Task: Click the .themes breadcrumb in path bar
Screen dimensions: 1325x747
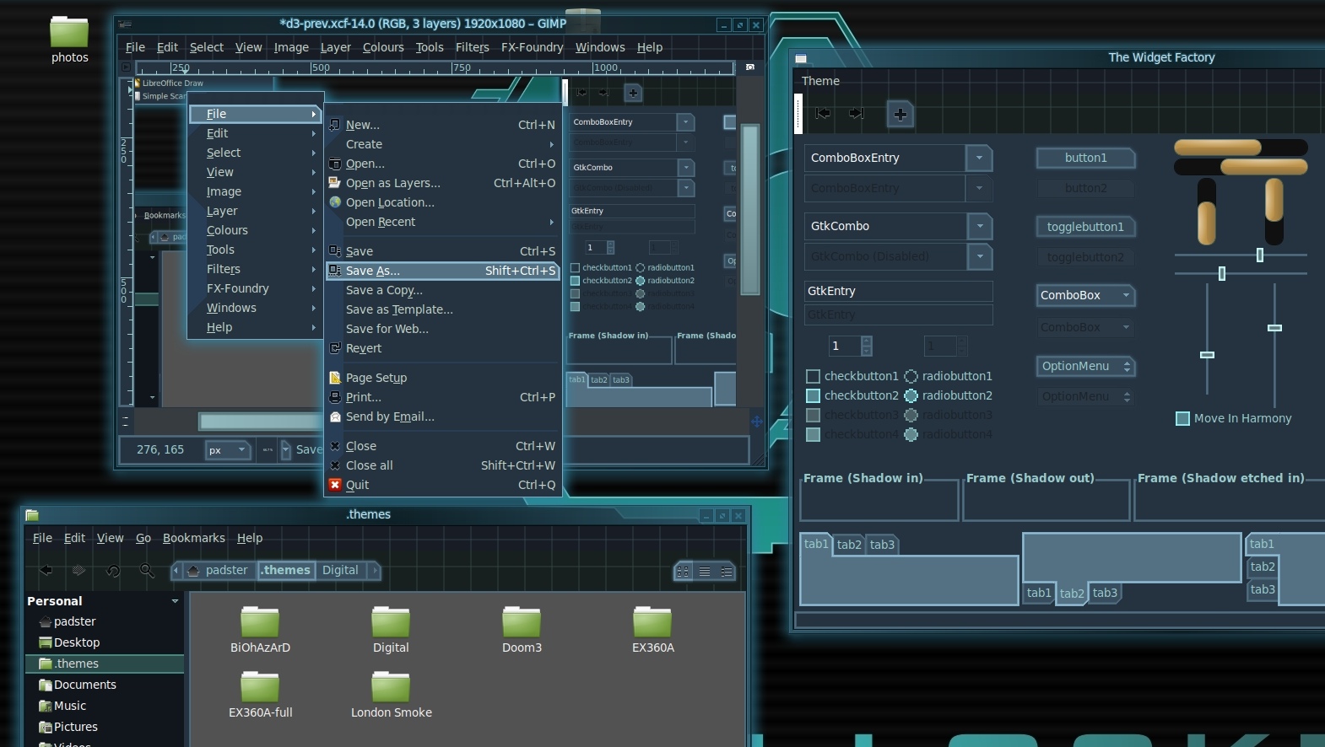Action: coord(286,571)
